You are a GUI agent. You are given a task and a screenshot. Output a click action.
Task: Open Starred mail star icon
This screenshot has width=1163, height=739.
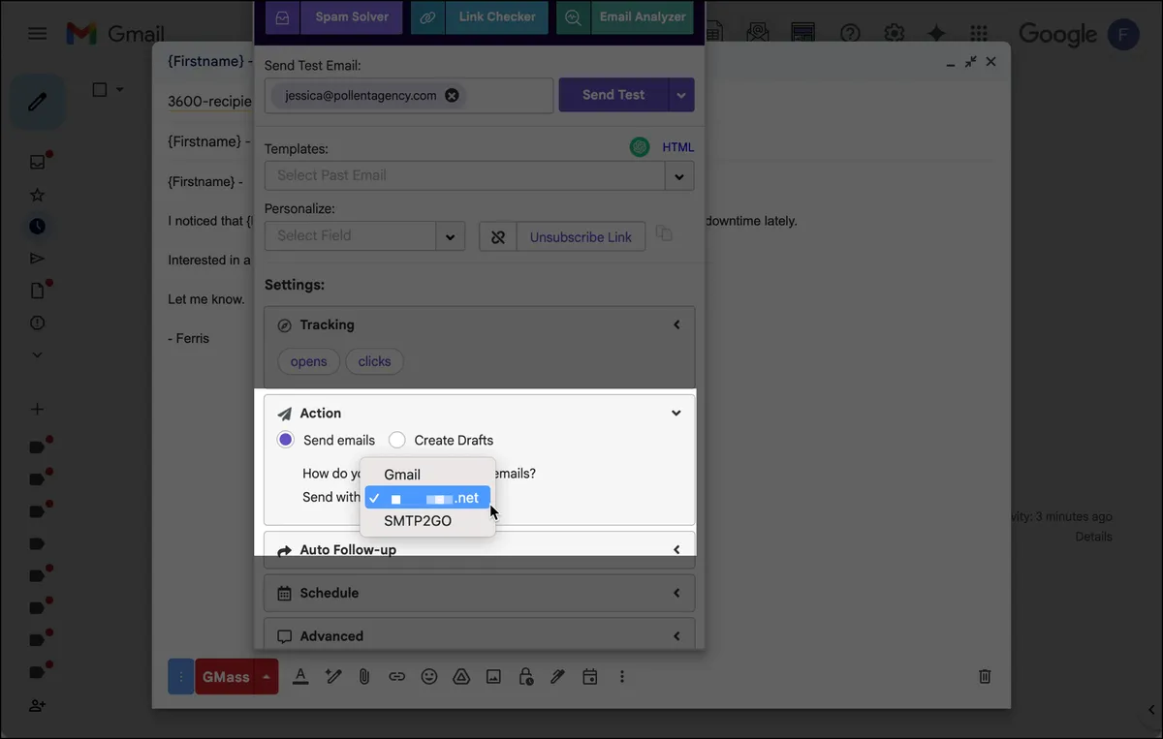(37, 195)
